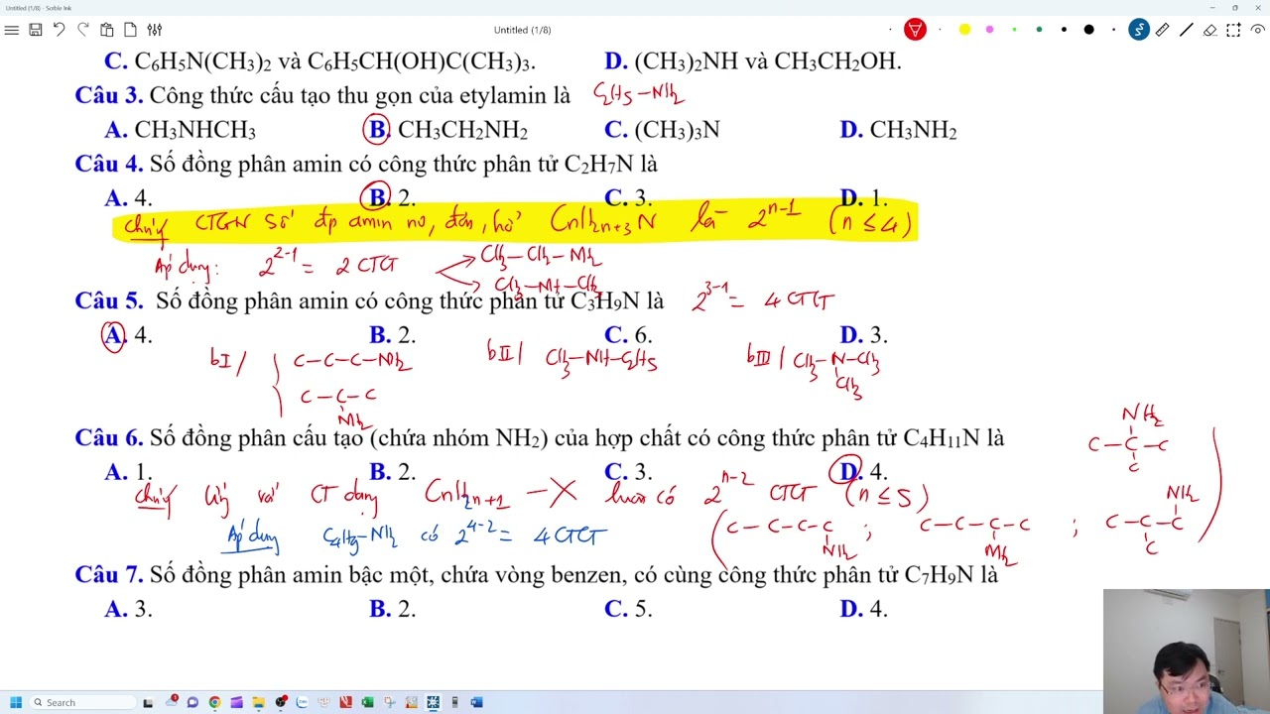Open the pen settings sliders icon
1270x714 pixels.
[154, 30]
